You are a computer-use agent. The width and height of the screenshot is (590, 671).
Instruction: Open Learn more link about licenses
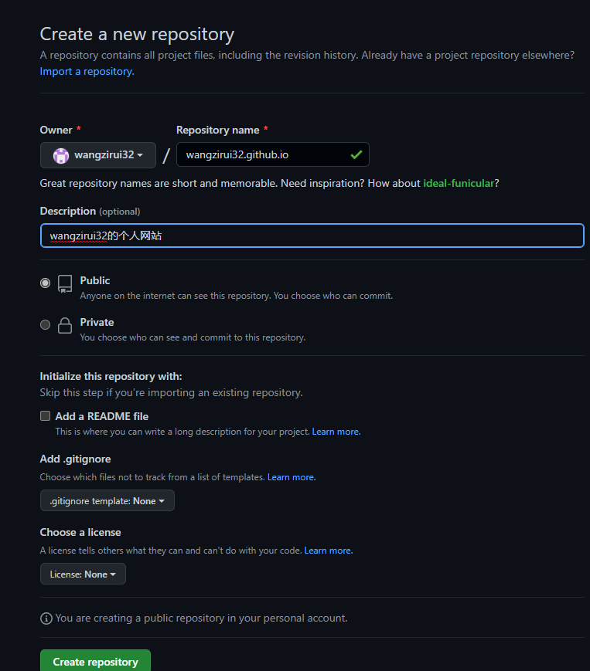(x=329, y=551)
